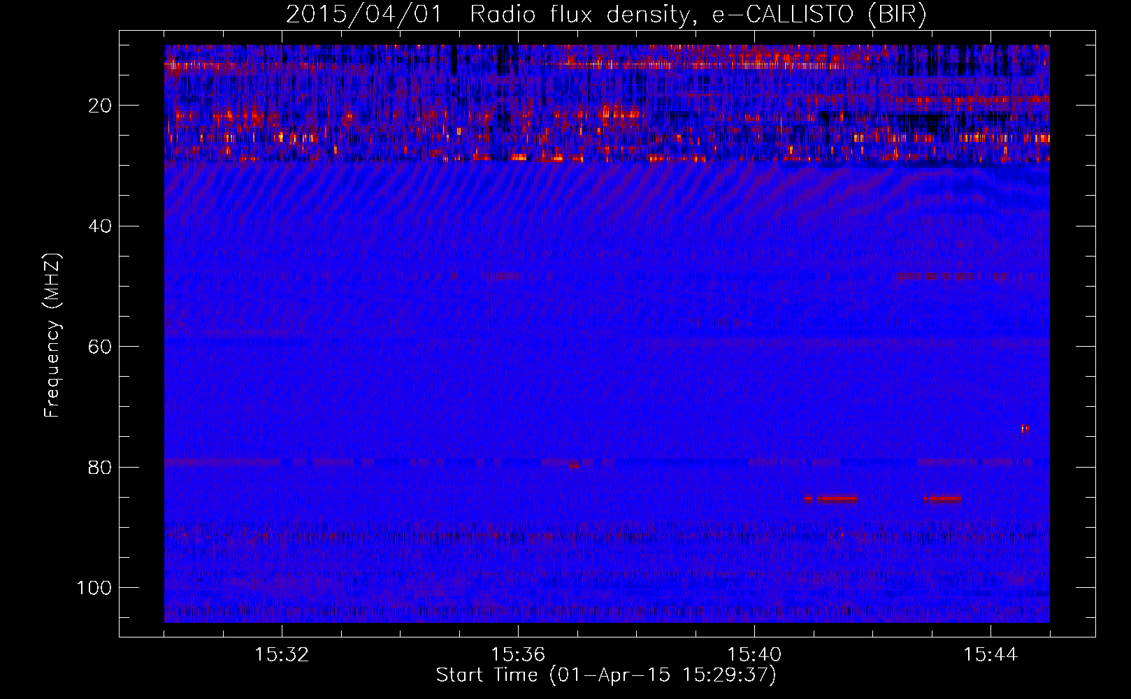Image resolution: width=1131 pixels, height=699 pixels.
Task: Click the 15:36 time tick label
Action: [x=518, y=655]
